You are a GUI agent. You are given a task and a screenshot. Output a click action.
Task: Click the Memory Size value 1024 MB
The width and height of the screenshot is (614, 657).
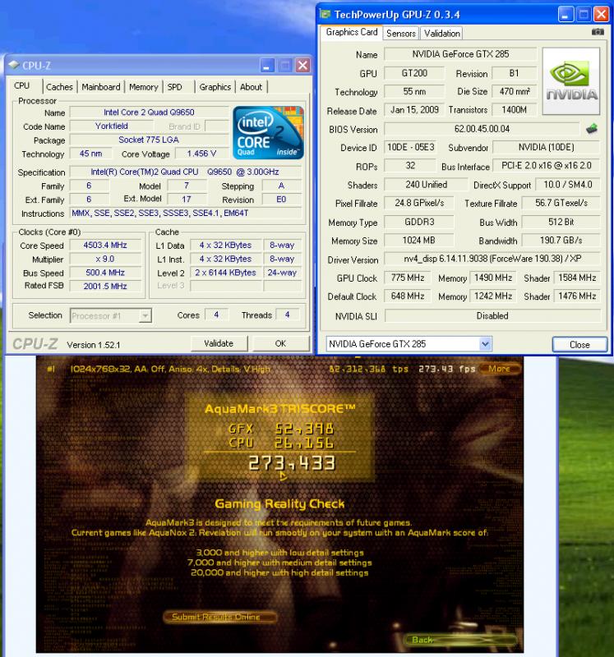[419, 241]
